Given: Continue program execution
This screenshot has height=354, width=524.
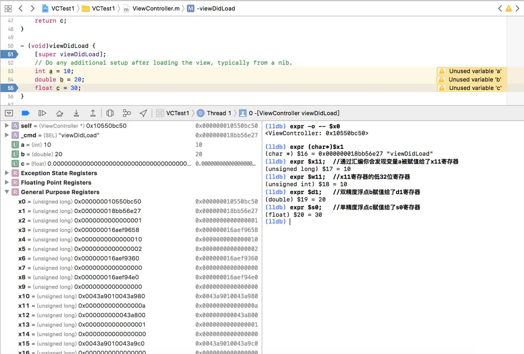Looking at the screenshot, I should (42, 113).
